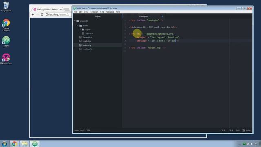261x147 pixels.
Task: Click the file icon beside head.php
Action: (x=80, y=41)
